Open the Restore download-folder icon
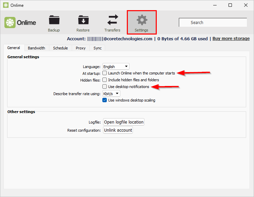The width and height of the screenshot is (254, 197). click(83, 20)
